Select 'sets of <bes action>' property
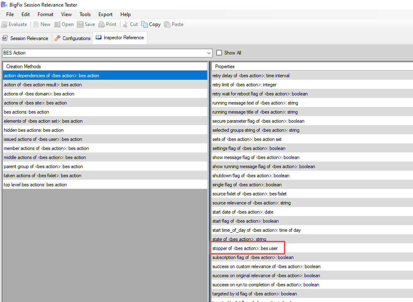Screen dimensions: 413x302 (312, 139)
